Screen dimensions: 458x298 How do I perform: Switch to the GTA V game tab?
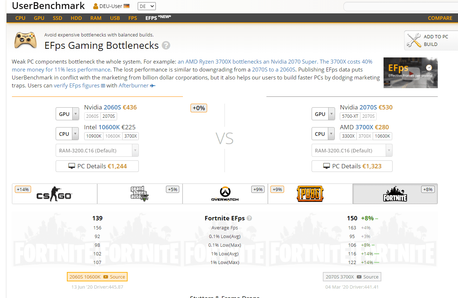coord(140,194)
